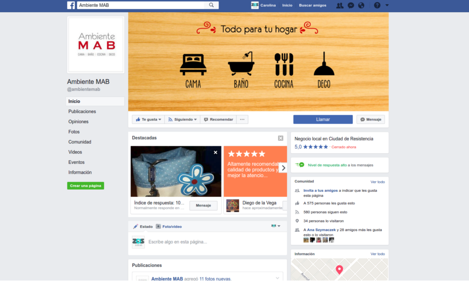The image size is (469, 281).
Task: Open Opiniones in the left sidebar
Action: click(78, 122)
